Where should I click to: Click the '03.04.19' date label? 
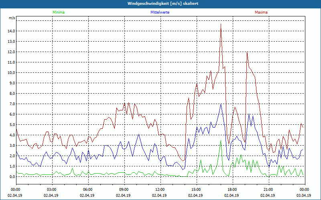(304, 195)
